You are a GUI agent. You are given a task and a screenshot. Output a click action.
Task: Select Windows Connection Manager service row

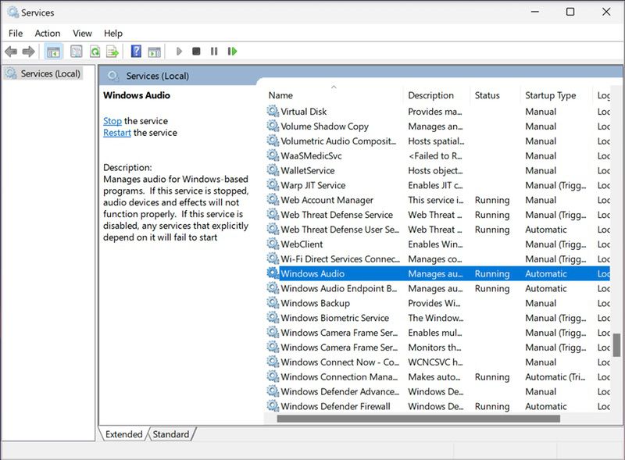[x=437, y=376]
